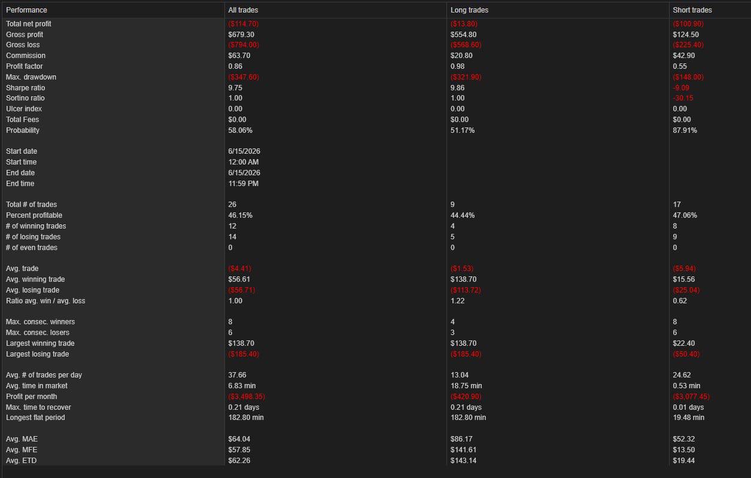Select Long trades win/loss ratio 1.22
The width and height of the screenshot is (751, 478).
[457, 301]
